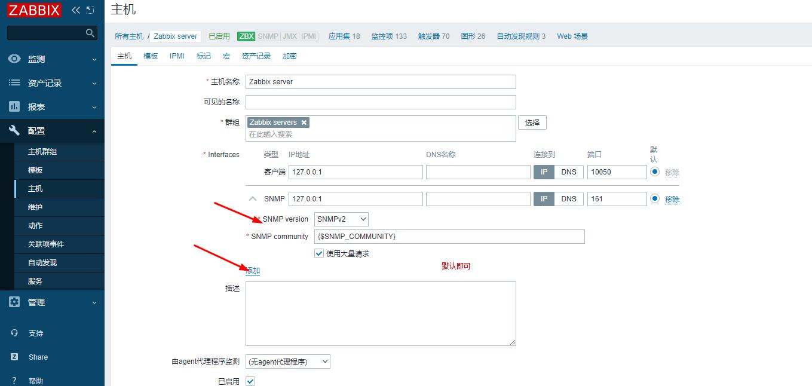Open Web 场景 link
Image resolution: width=812 pixels, height=386 pixels.
click(572, 36)
